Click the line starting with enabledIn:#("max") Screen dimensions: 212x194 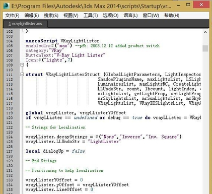93,46
